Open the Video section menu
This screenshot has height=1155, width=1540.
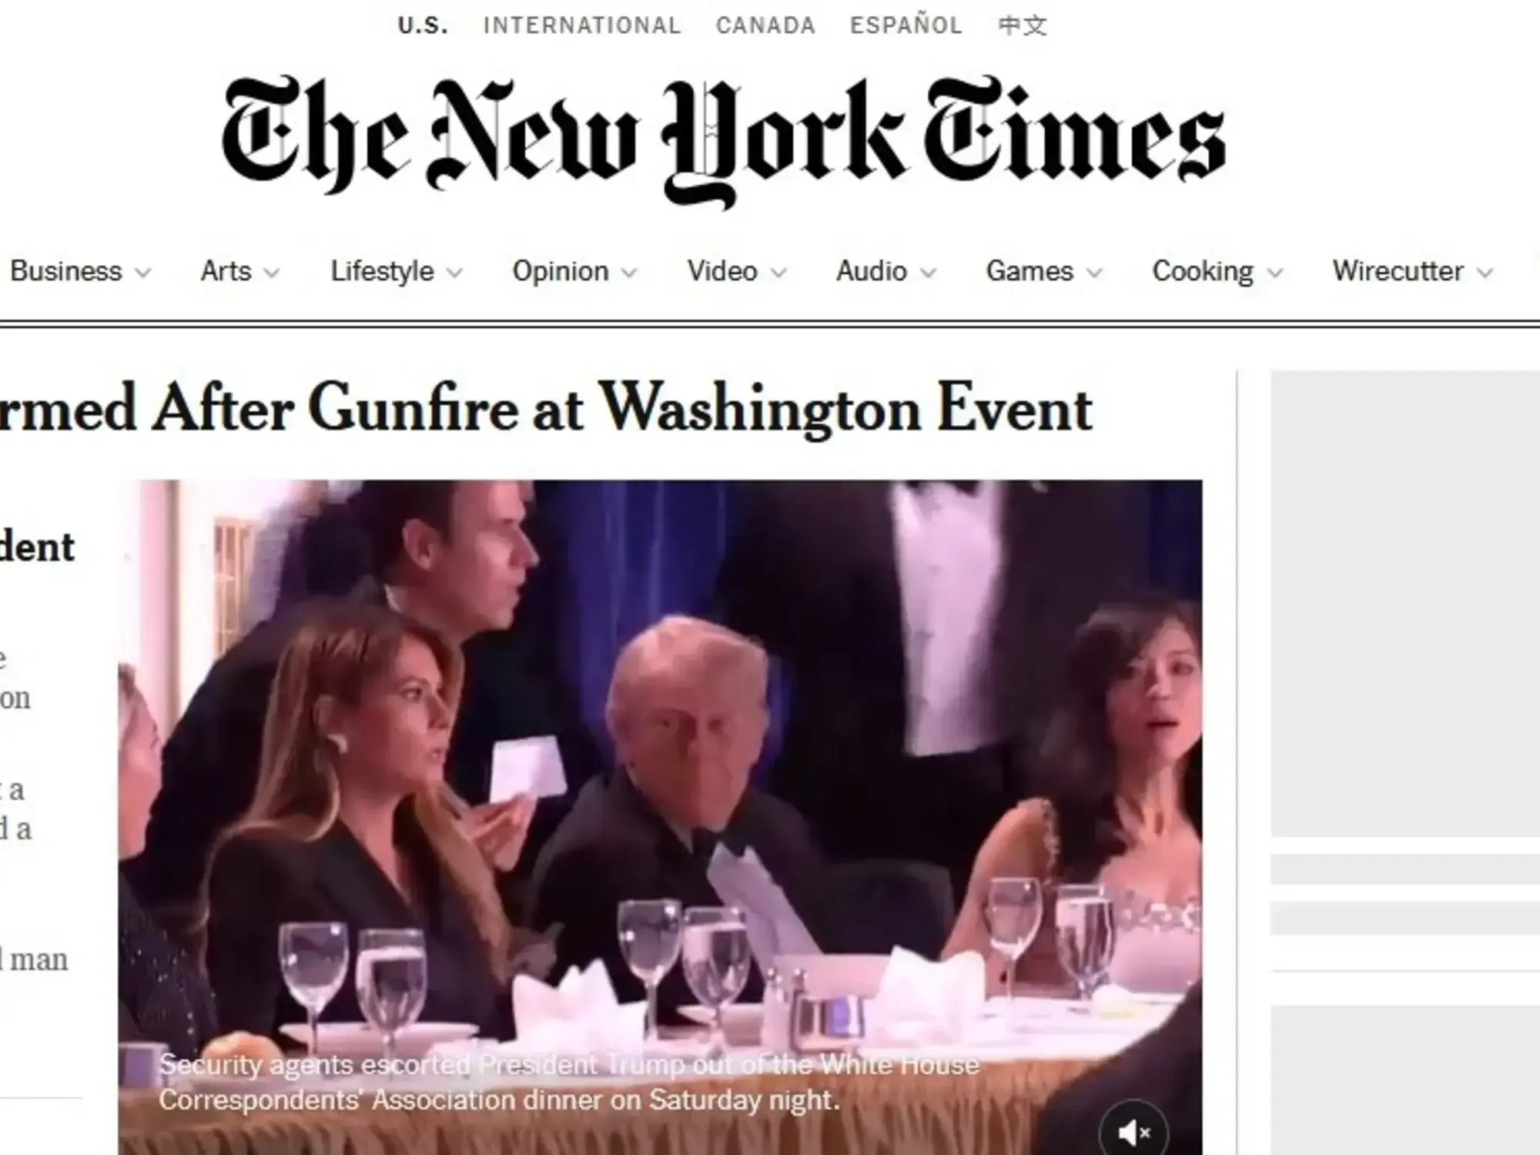[x=737, y=271]
